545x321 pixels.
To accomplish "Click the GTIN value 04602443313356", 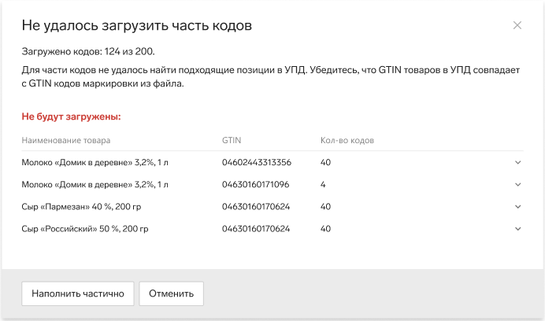I will pyautogui.click(x=257, y=163).
